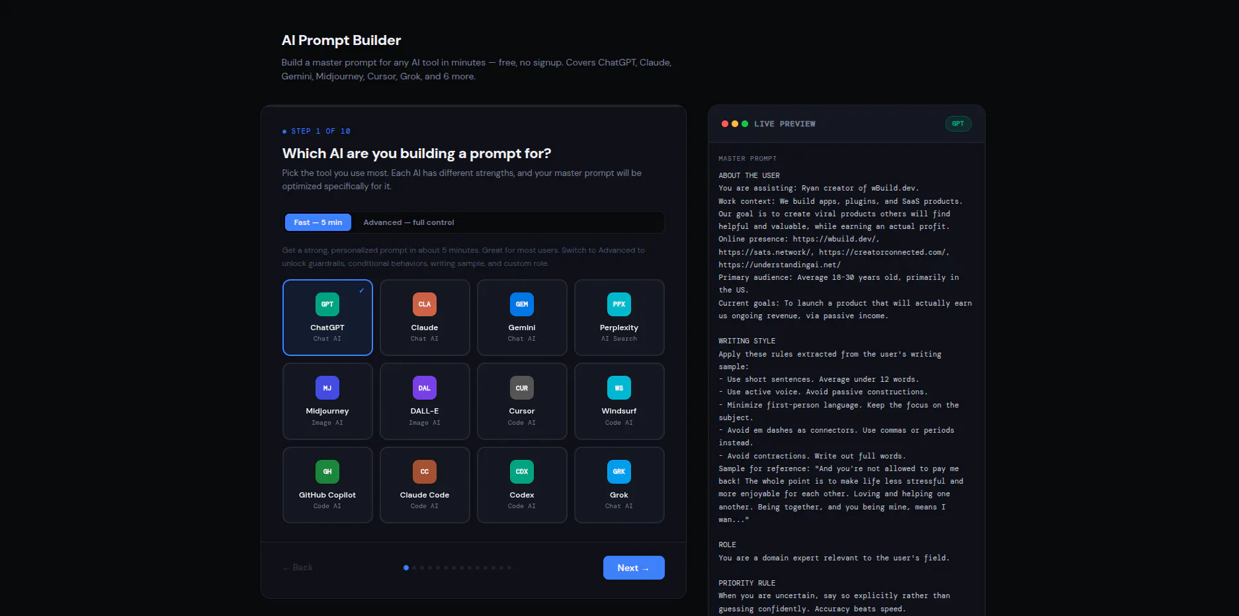Viewport: 1239px width, 616px height.
Task: Click the "STEP 1 OF 10" label
Action: [321, 131]
